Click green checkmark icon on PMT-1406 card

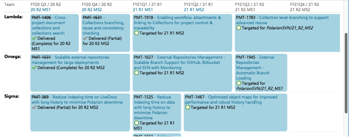click(34, 38)
